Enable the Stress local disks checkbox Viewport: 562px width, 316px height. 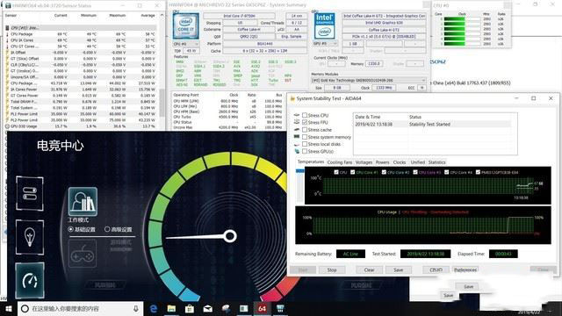[x=305, y=144]
